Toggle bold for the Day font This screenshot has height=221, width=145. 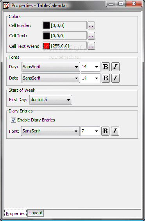106,67
